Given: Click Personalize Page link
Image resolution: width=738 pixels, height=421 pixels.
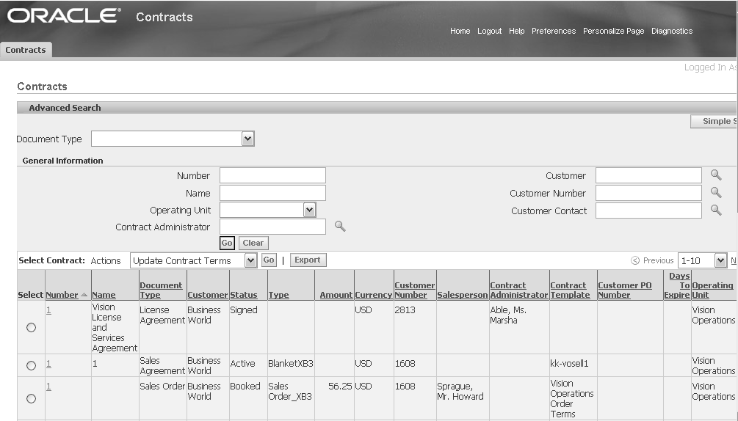Looking at the screenshot, I should point(613,31).
